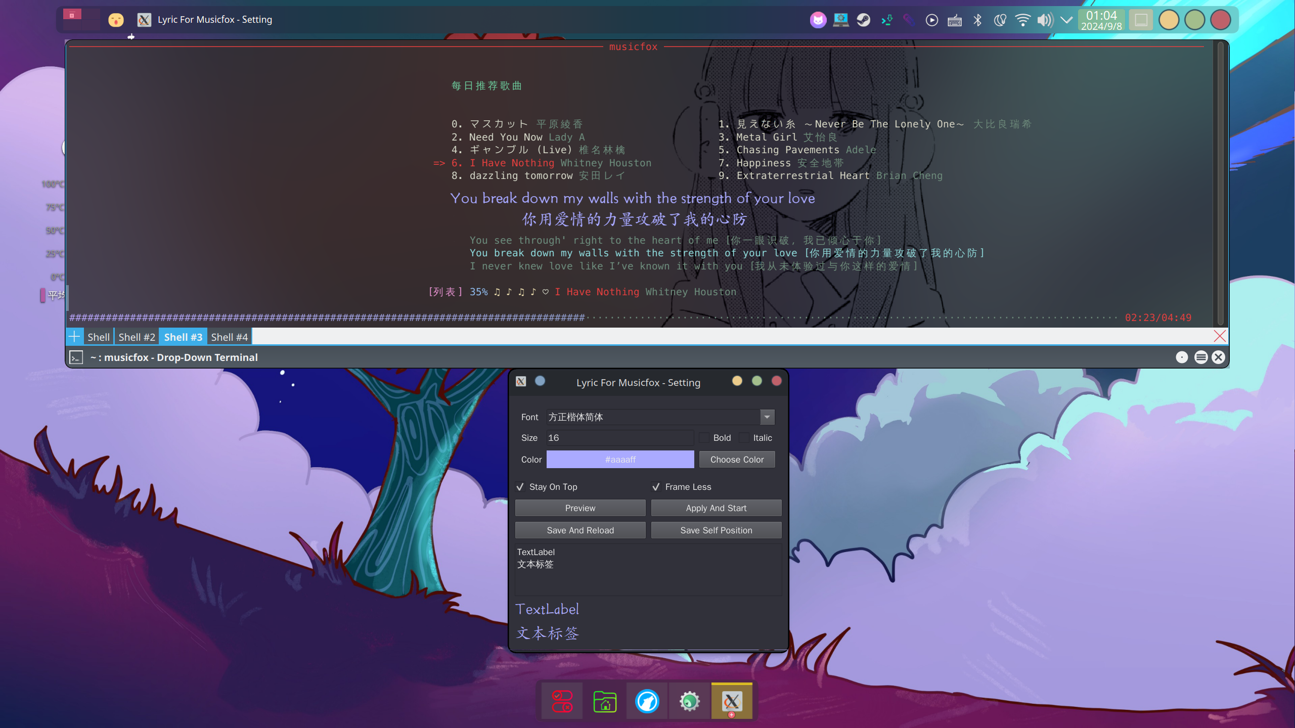Click the Apply And Start button
The image size is (1295, 728).
click(716, 508)
